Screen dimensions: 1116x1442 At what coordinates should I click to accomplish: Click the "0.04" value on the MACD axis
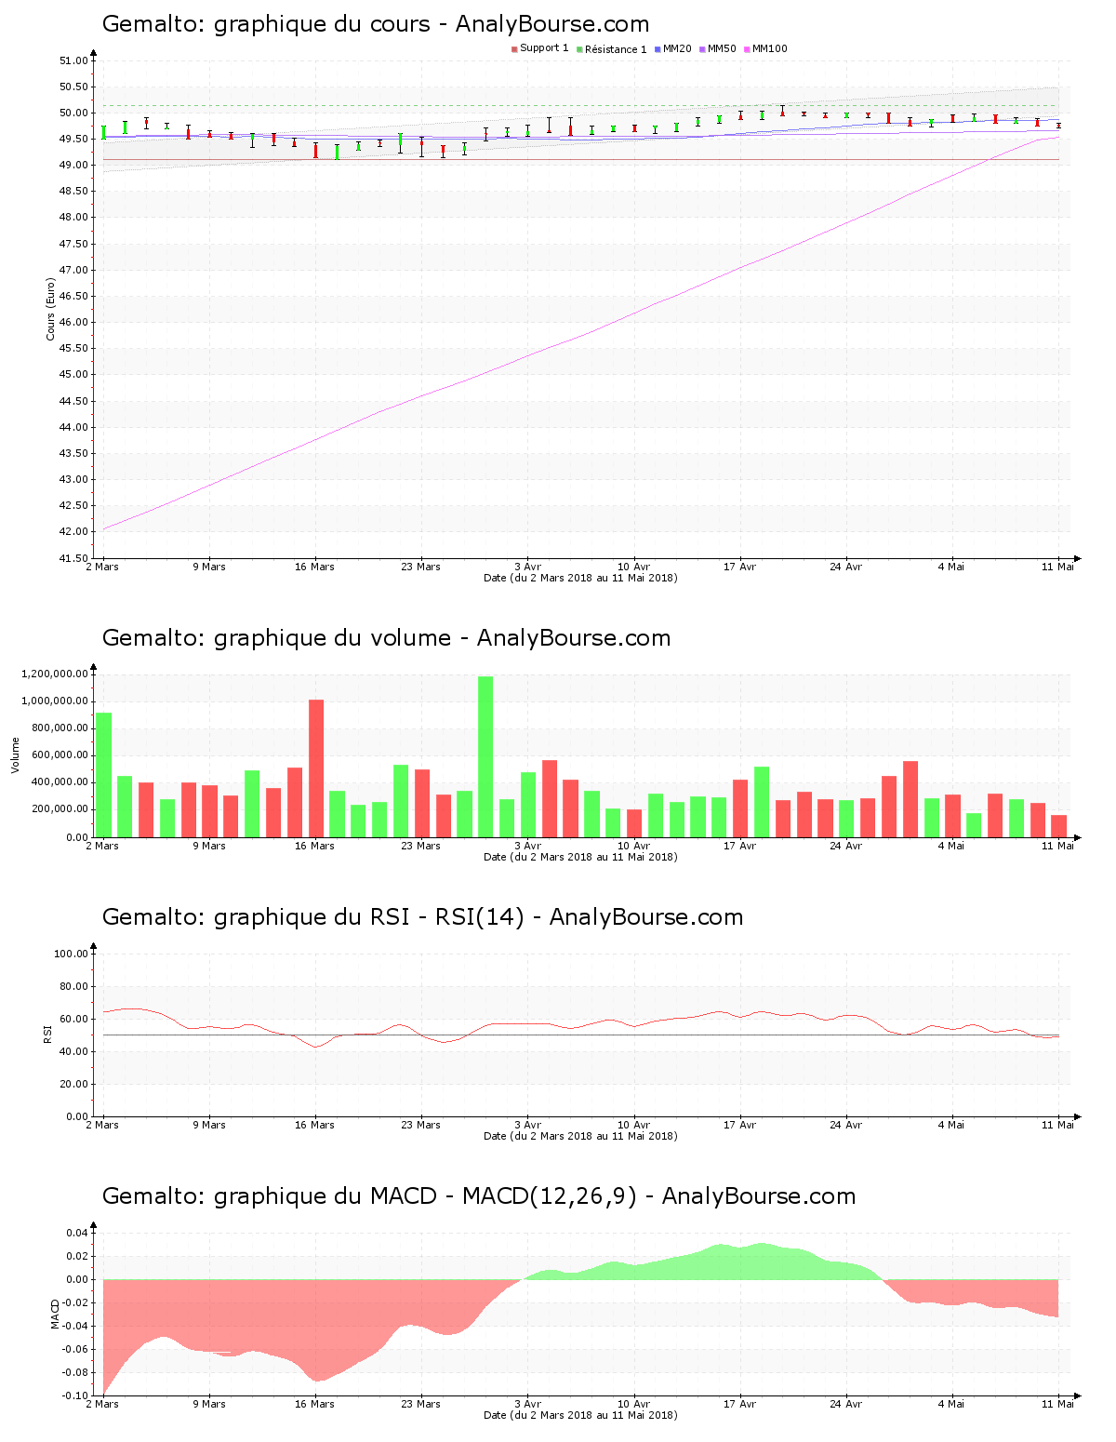click(77, 1233)
